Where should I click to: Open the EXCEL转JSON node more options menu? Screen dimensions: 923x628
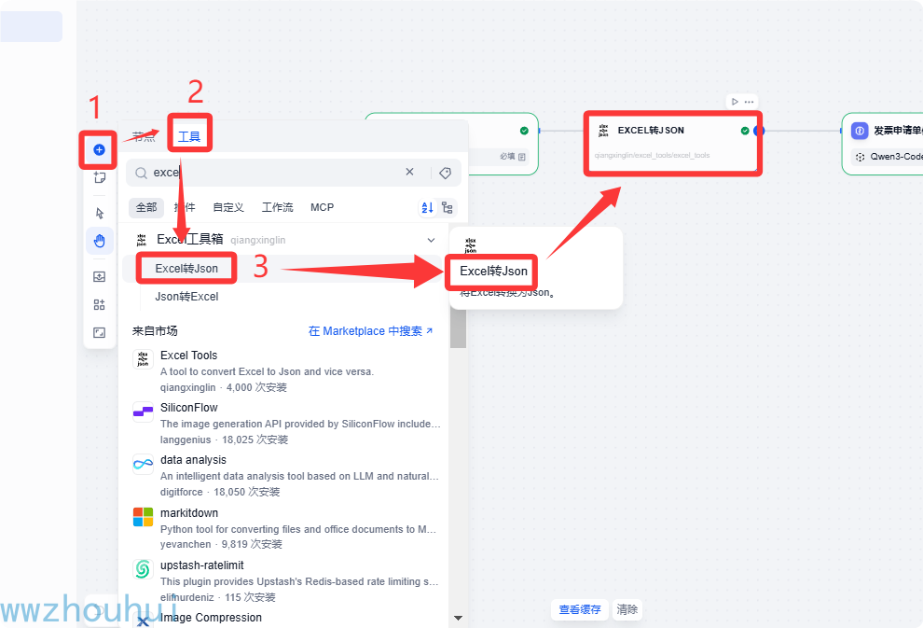point(749,102)
